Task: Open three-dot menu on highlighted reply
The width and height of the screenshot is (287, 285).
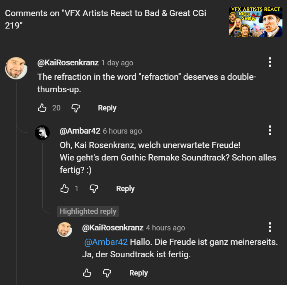Action: tap(270, 228)
